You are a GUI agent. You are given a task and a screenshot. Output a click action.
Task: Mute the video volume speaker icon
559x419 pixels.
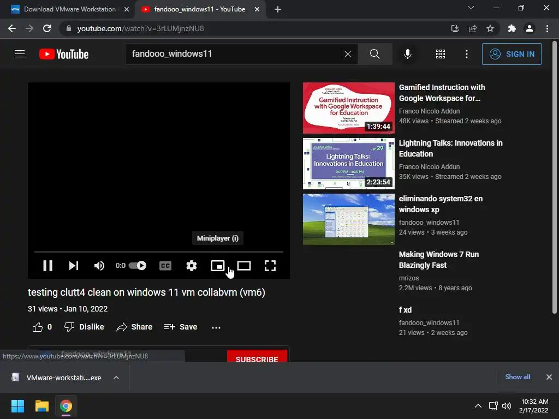pyautogui.click(x=99, y=266)
